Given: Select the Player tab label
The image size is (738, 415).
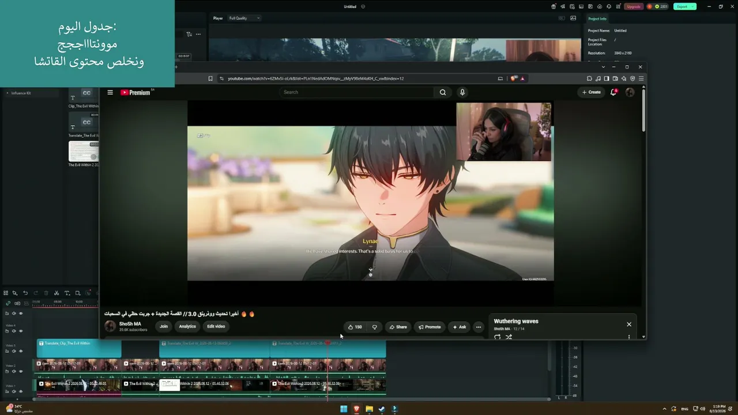Looking at the screenshot, I should click(x=218, y=18).
